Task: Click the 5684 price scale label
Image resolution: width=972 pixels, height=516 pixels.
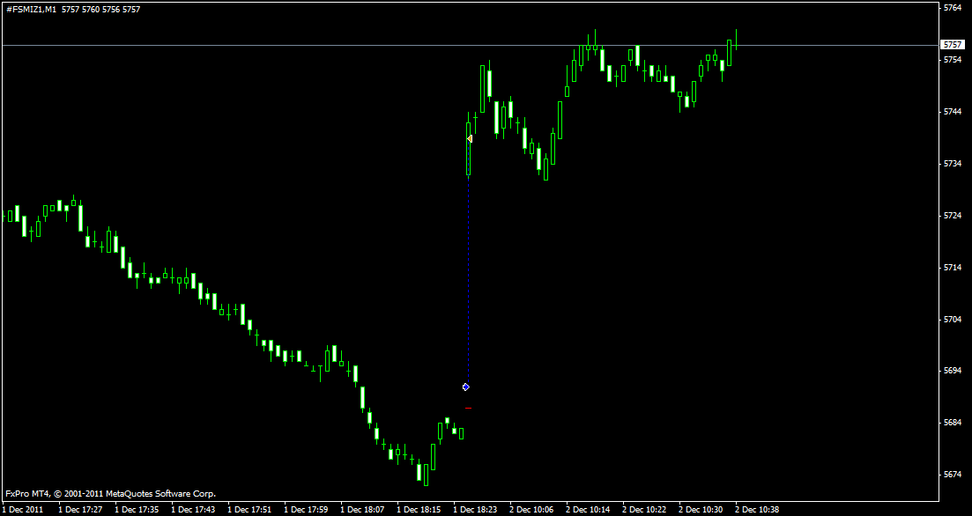Action: click(x=953, y=423)
